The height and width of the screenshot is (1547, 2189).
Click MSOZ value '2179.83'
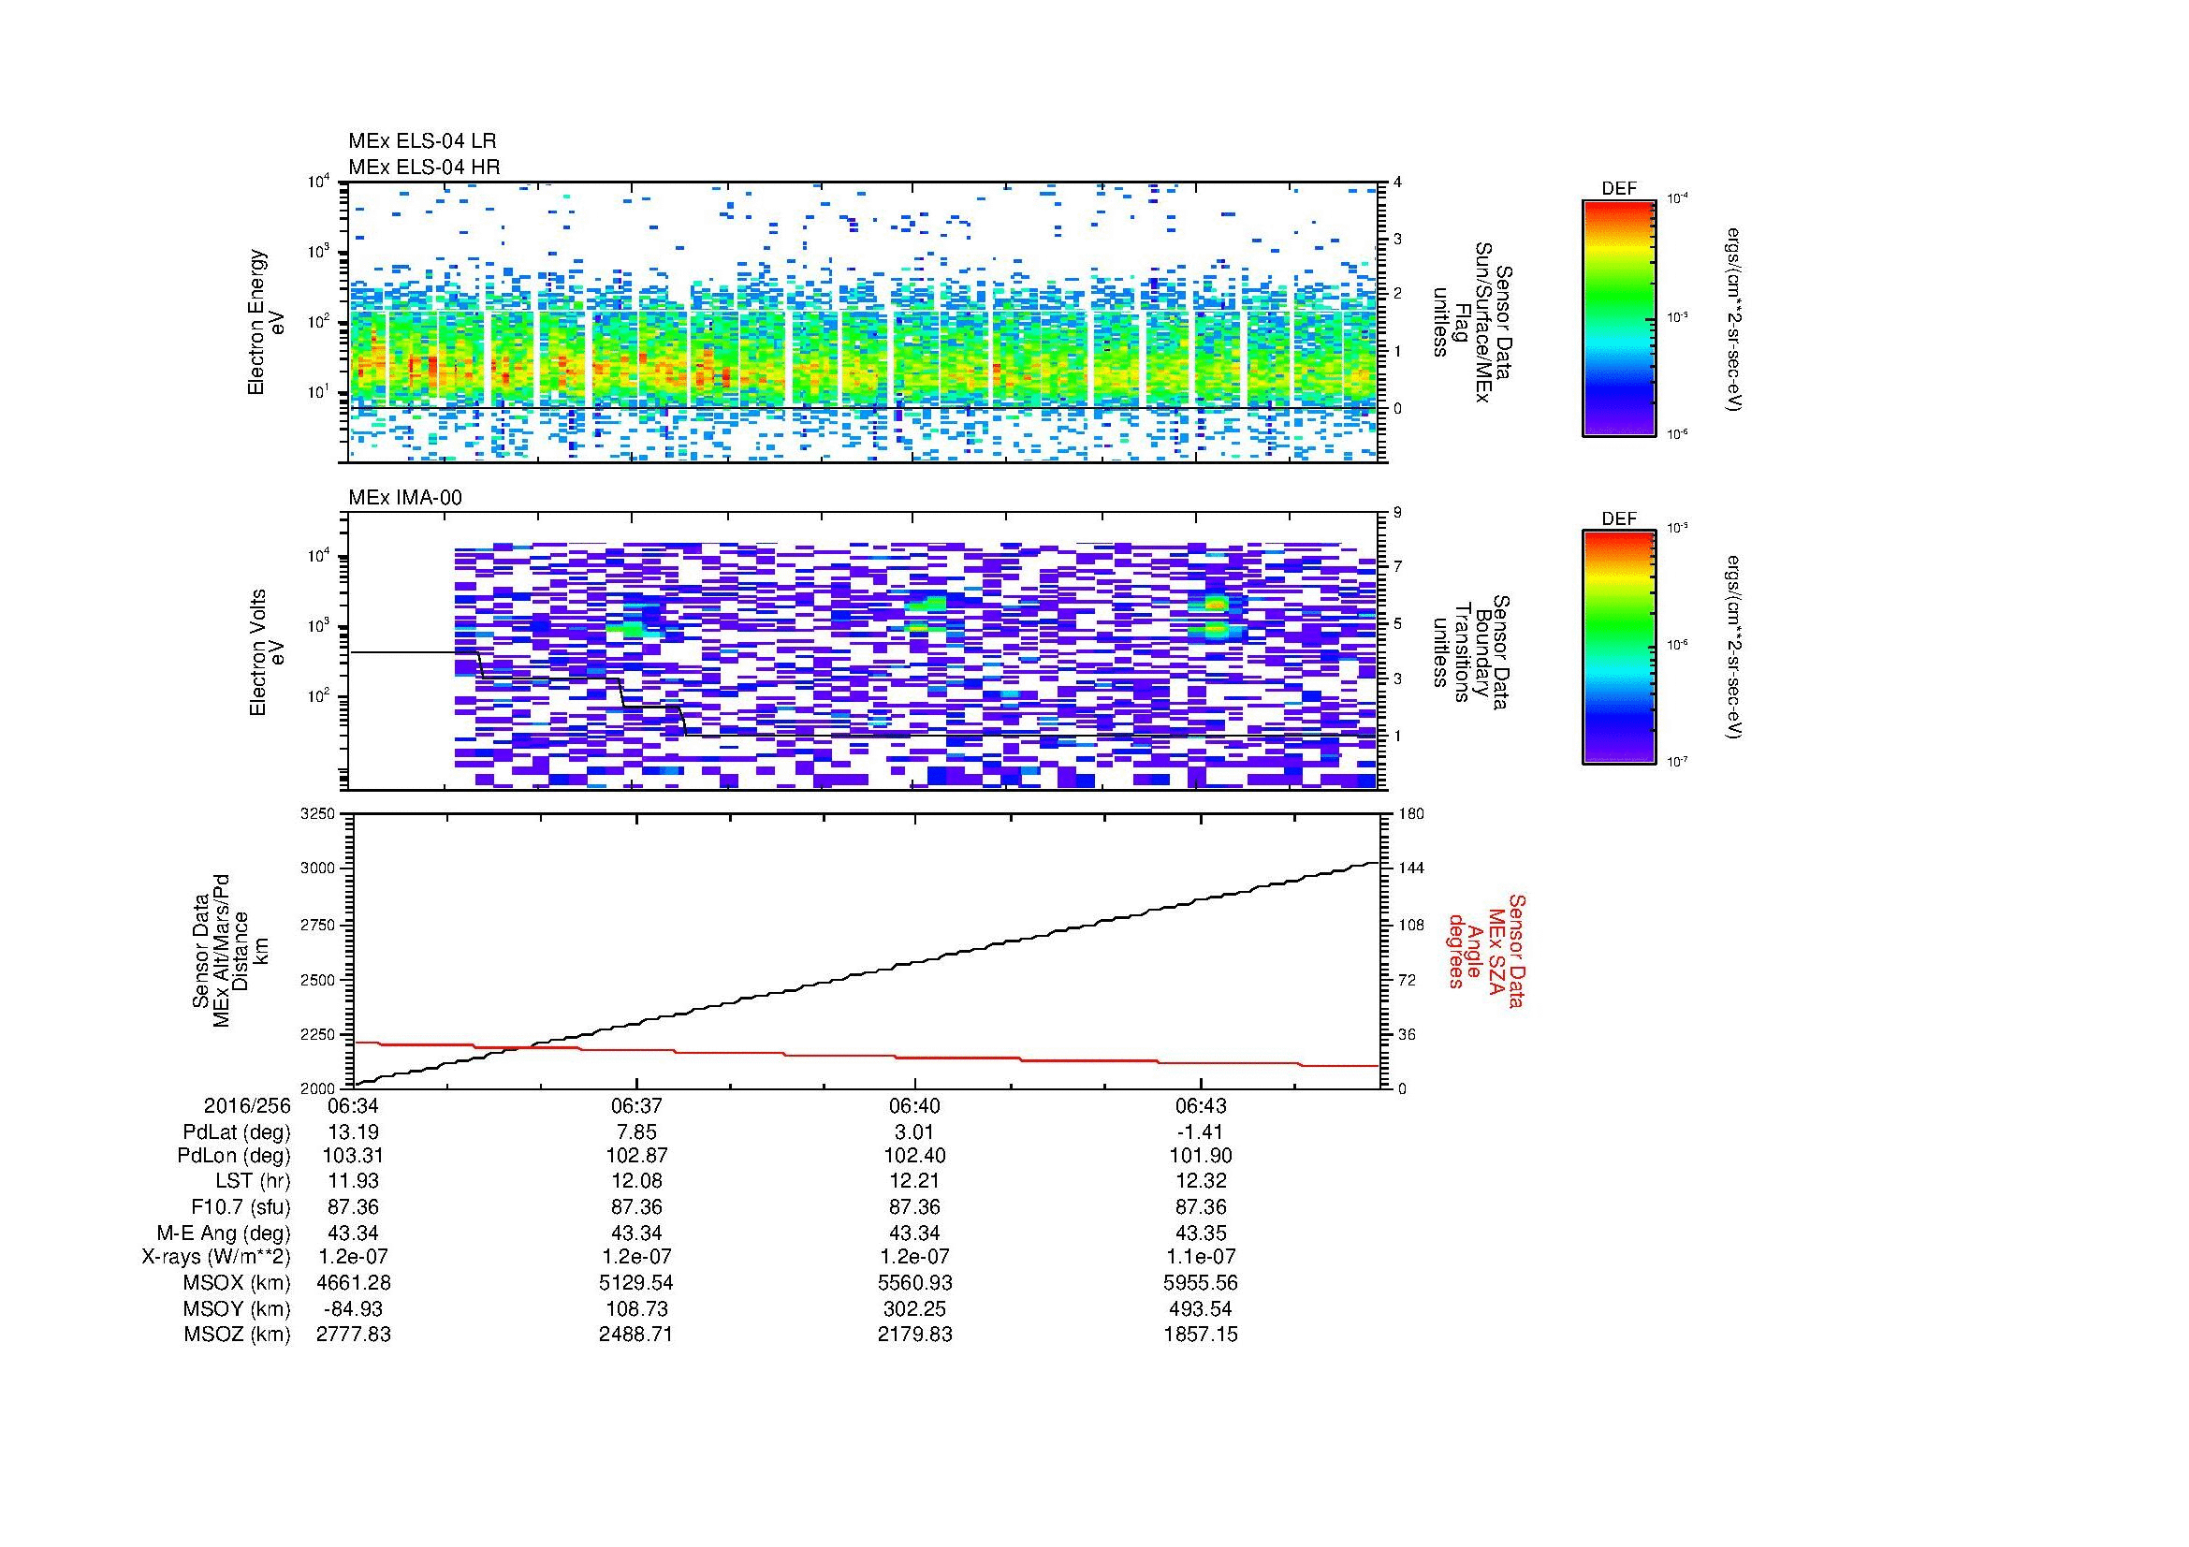pos(914,1335)
